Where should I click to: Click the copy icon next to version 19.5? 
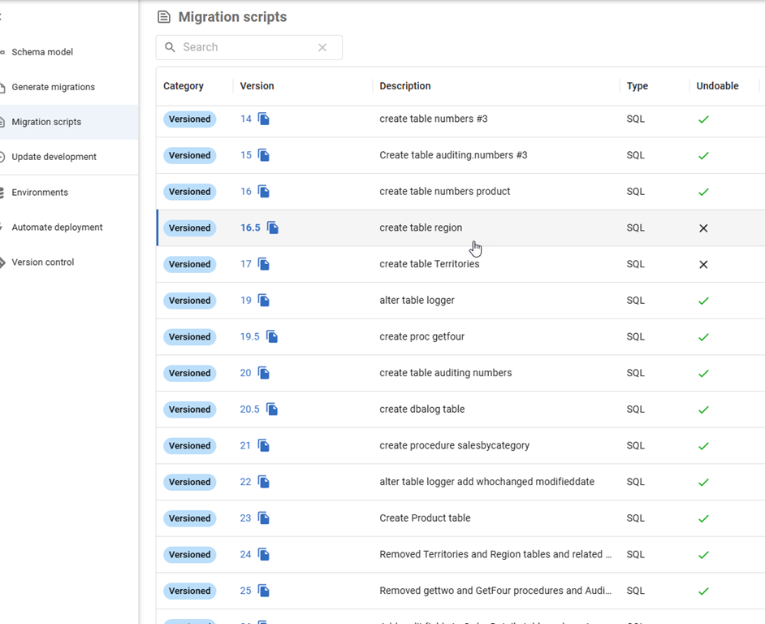click(x=272, y=337)
